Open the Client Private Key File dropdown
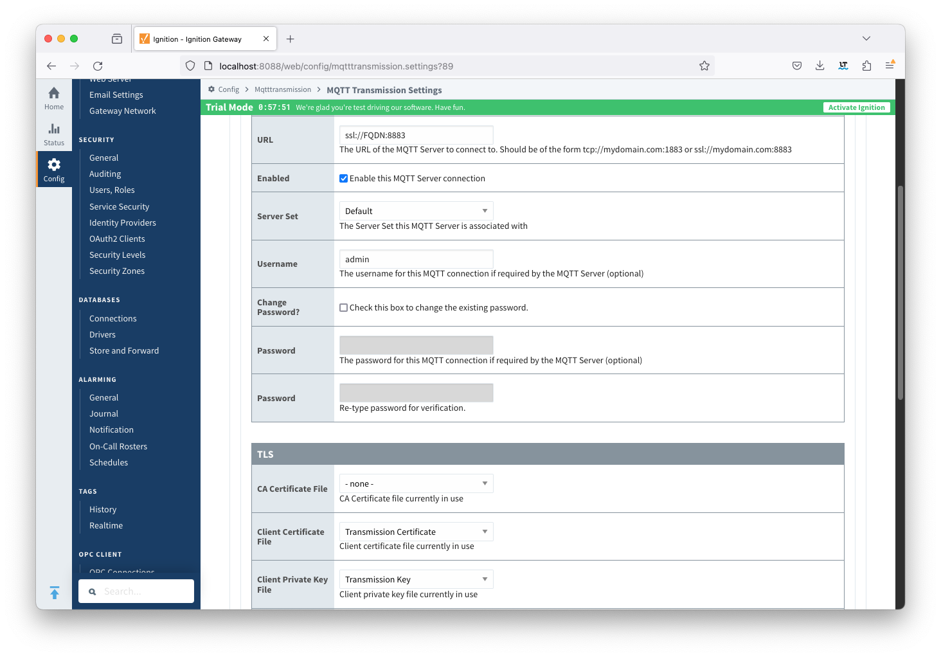 coord(417,579)
